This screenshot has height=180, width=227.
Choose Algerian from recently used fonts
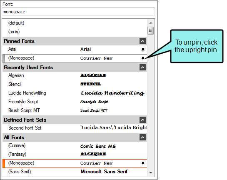tap(75, 75)
